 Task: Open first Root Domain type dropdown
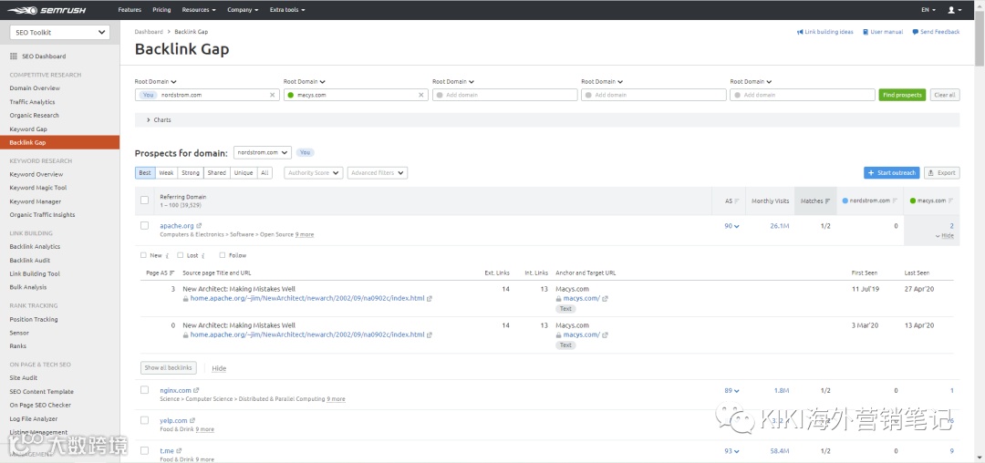pos(155,81)
